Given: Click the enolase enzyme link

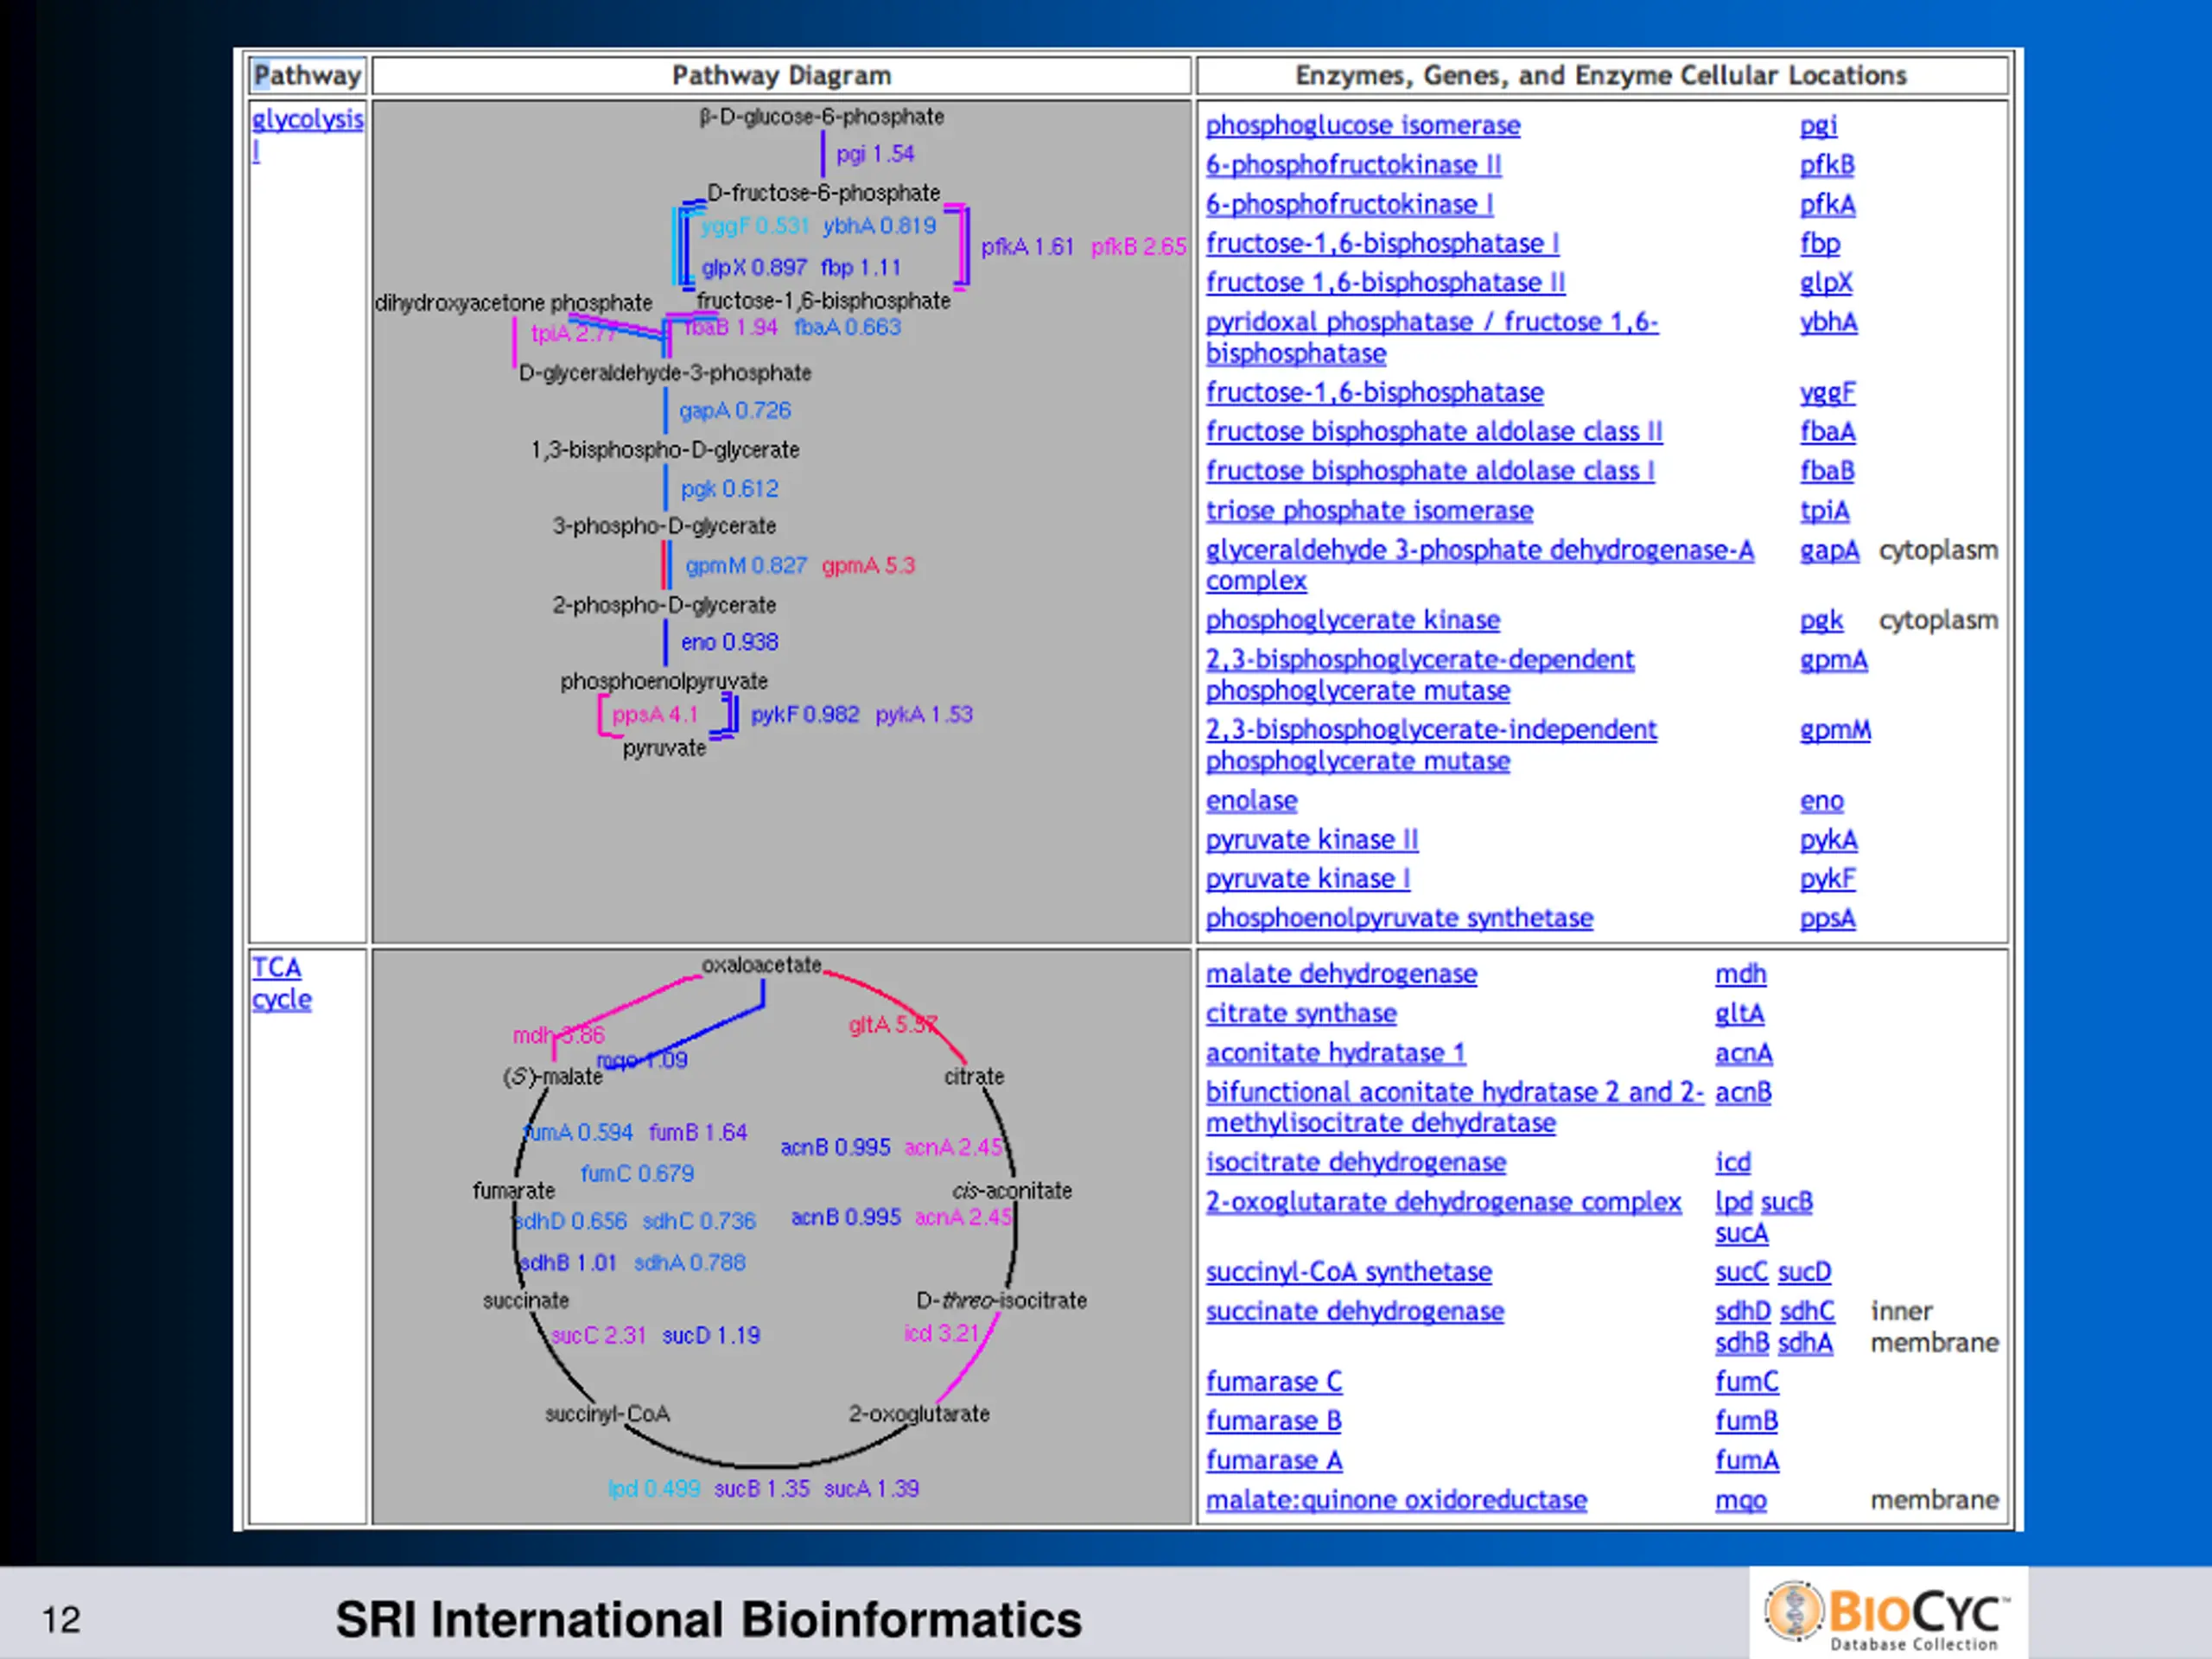Looking at the screenshot, I should pyautogui.click(x=1251, y=801).
